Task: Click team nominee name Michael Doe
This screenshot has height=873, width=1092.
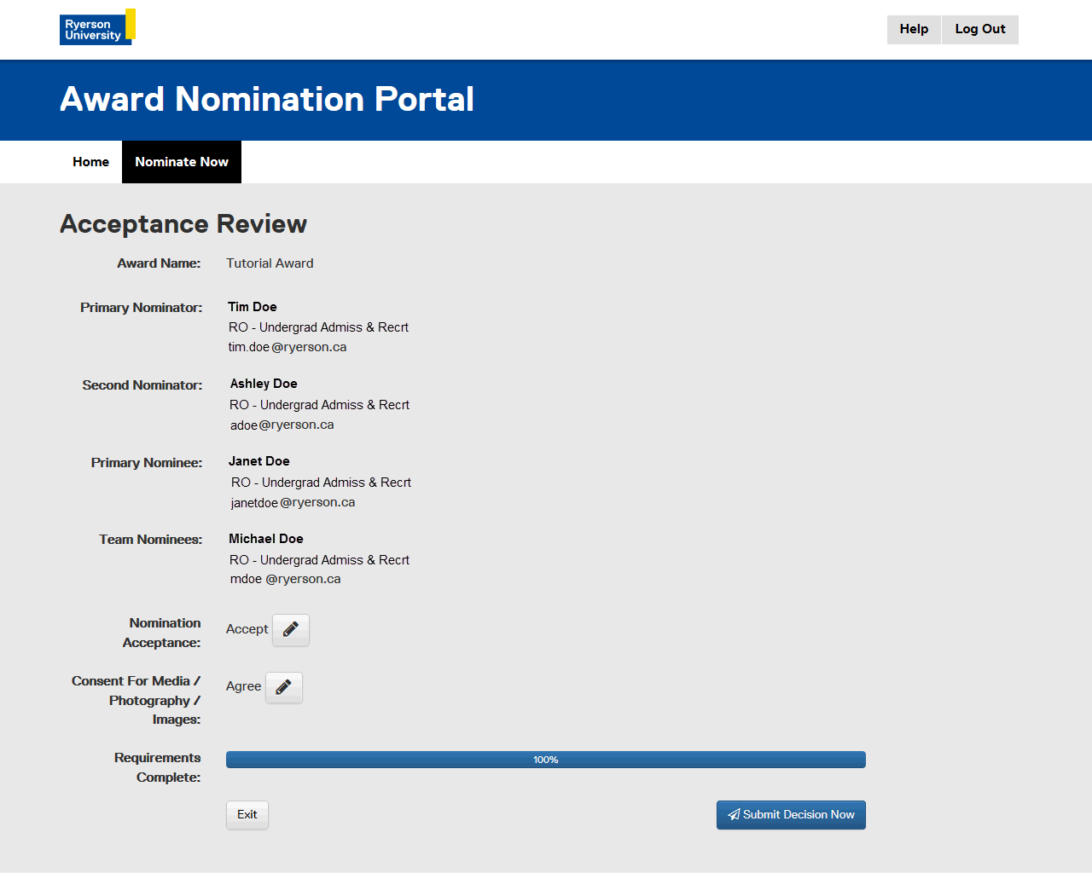Action: [265, 539]
